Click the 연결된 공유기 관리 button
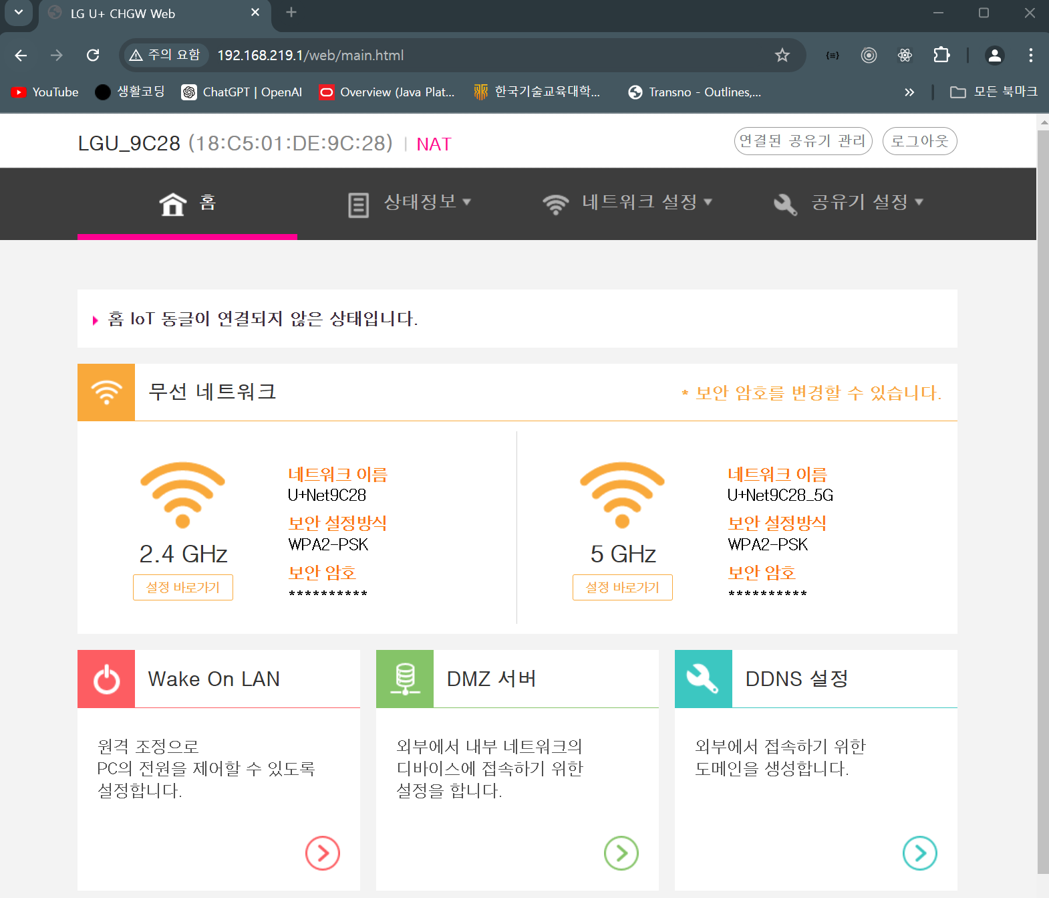This screenshot has height=898, width=1049. [x=803, y=141]
